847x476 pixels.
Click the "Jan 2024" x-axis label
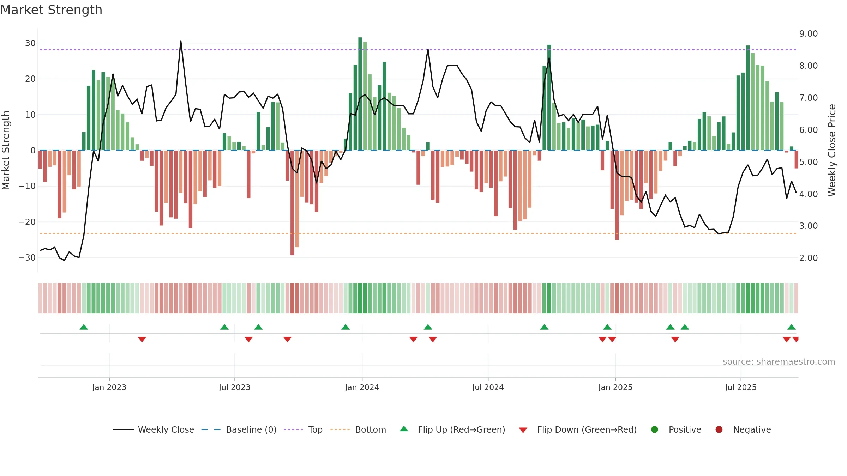(x=362, y=387)
